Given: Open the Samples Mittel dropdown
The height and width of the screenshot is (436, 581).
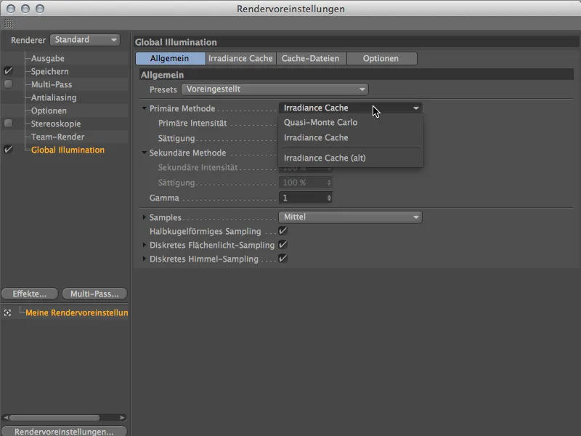Looking at the screenshot, I should click(x=351, y=217).
